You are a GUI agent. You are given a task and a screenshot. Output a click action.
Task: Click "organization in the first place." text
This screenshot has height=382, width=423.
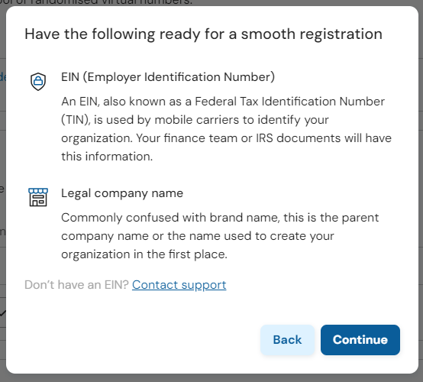(144, 254)
